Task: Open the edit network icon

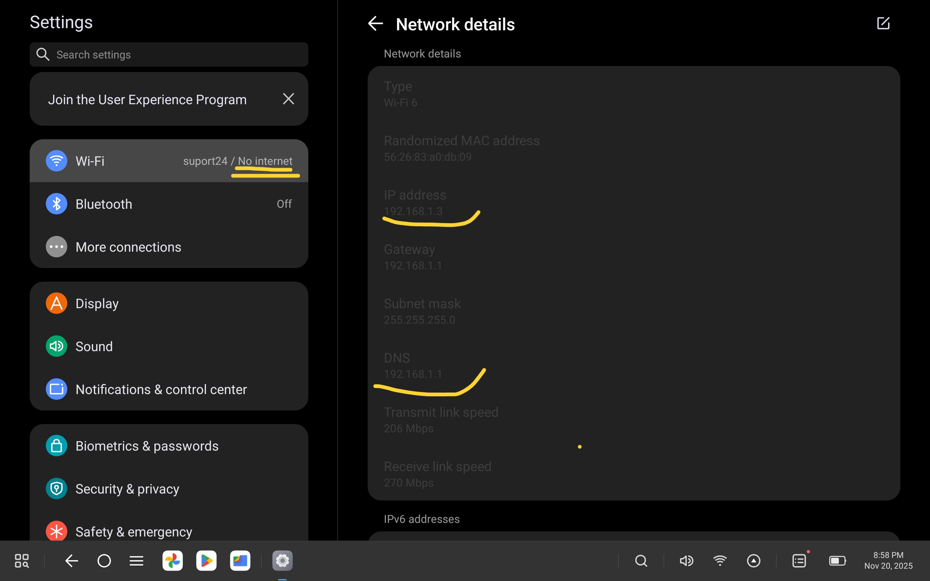Action: point(883,23)
